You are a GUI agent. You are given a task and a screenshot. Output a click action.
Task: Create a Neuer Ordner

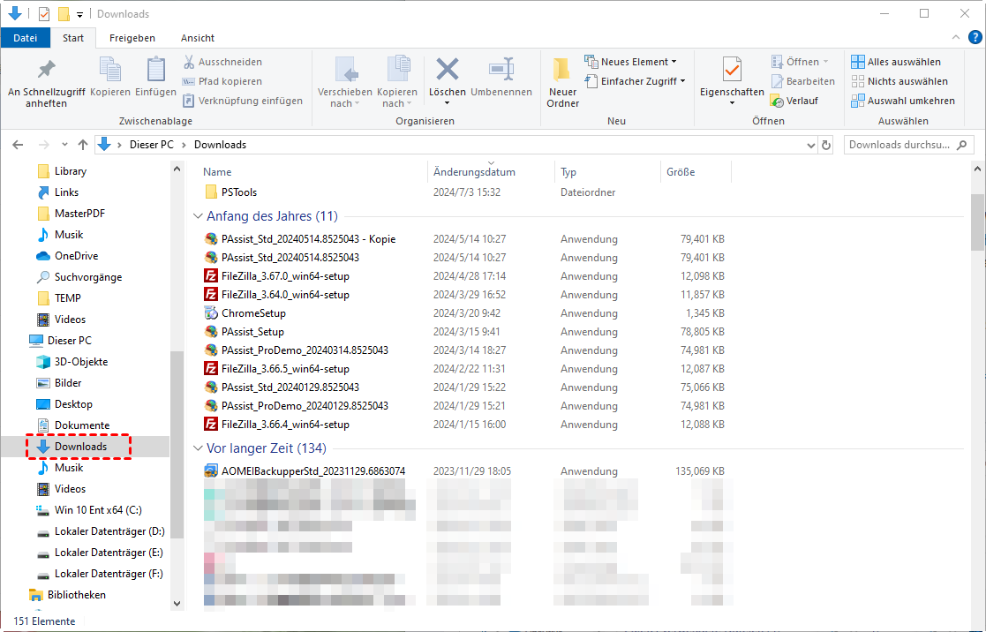click(x=562, y=82)
